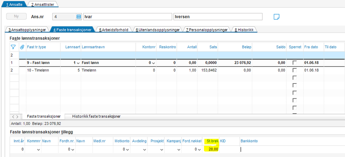345x157 pixels.
Task: Select the 4 Faste transaksjoner tab
Action: coord(73,29)
